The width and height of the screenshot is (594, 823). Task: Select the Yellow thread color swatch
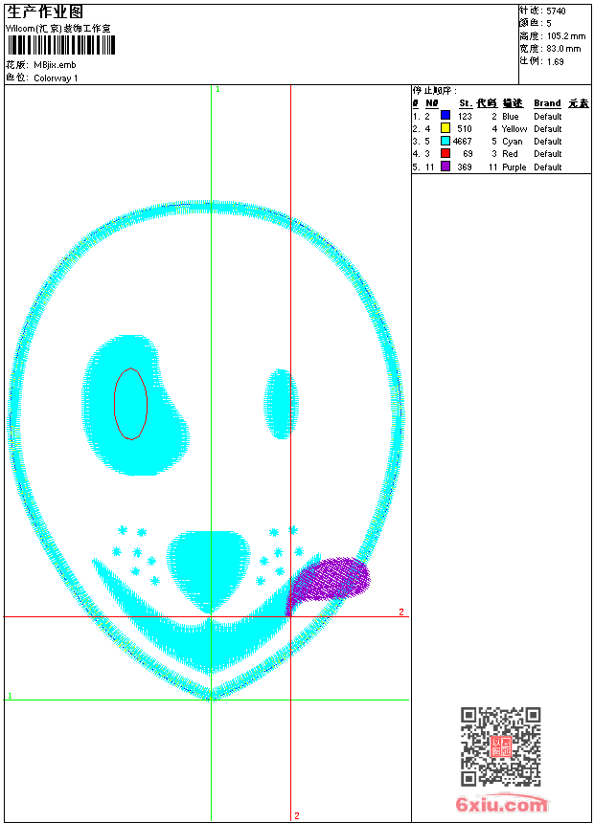[x=445, y=128]
